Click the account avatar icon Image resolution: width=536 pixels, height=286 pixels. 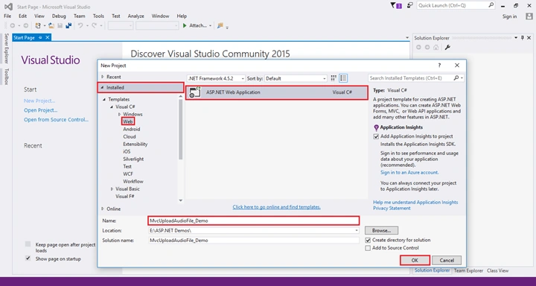pos(529,16)
